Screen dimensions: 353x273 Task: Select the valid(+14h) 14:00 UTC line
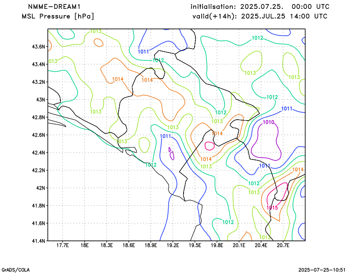pyautogui.click(x=260, y=16)
